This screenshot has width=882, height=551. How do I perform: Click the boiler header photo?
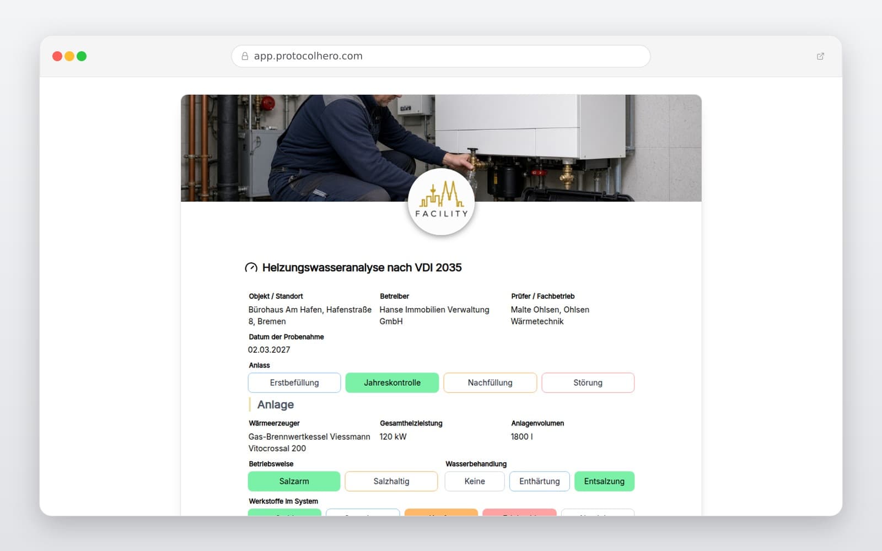click(441, 148)
